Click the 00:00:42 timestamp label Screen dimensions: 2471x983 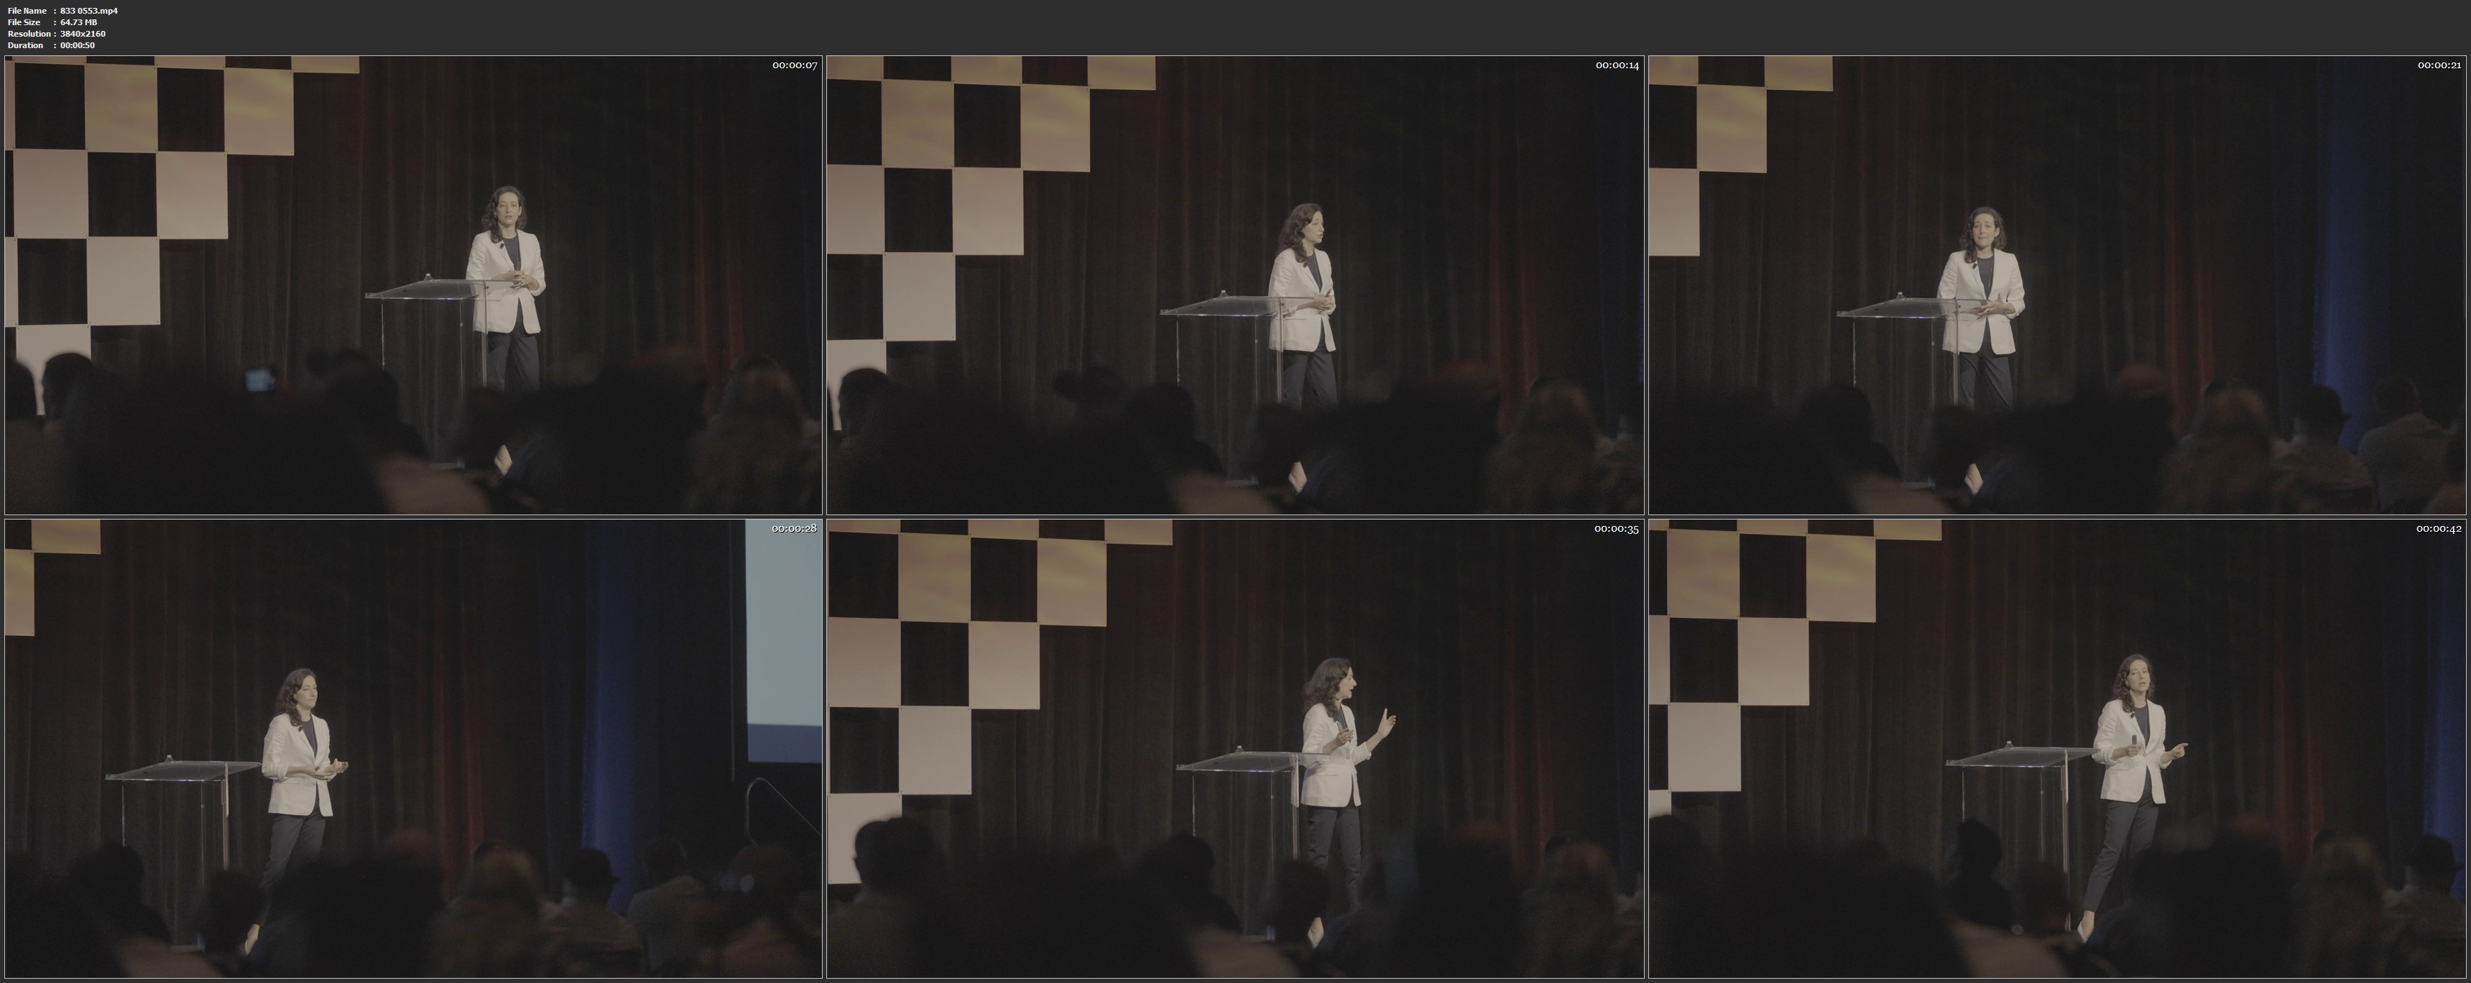[x=2439, y=528]
